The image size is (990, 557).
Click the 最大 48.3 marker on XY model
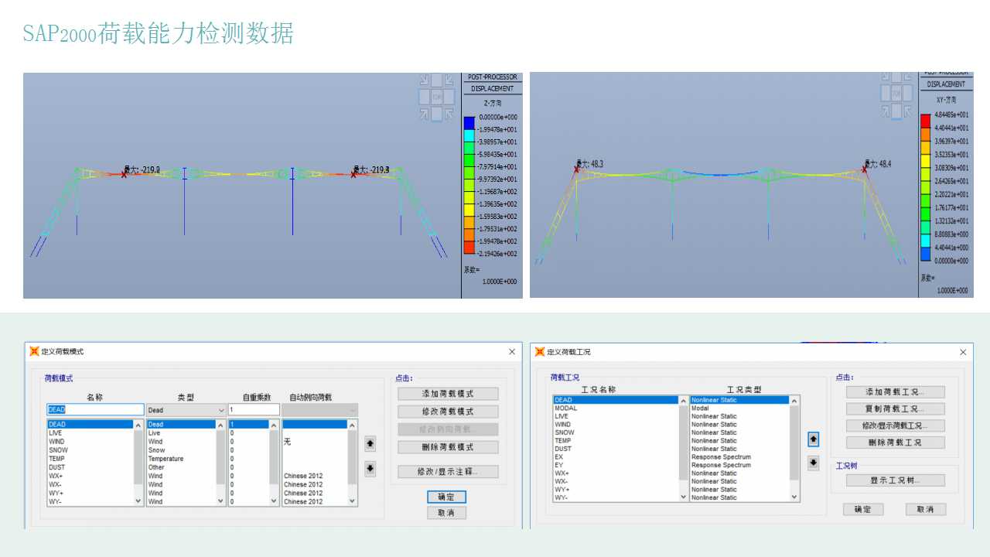pyautogui.click(x=576, y=169)
